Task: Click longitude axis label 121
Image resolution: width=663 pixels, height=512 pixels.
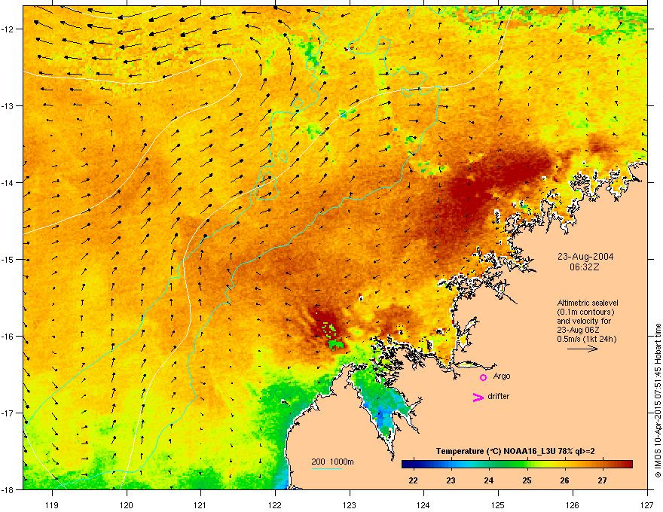Action: point(200,504)
